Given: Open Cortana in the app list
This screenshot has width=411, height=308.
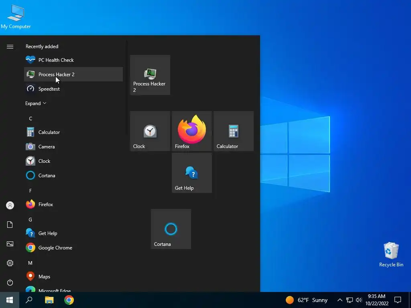Looking at the screenshot, I should [x=73, y=176].
